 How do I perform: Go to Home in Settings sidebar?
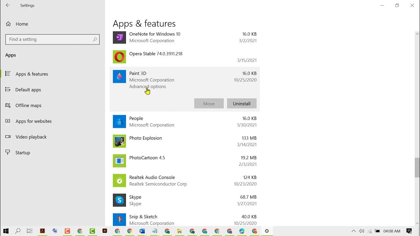click(22, 24)
